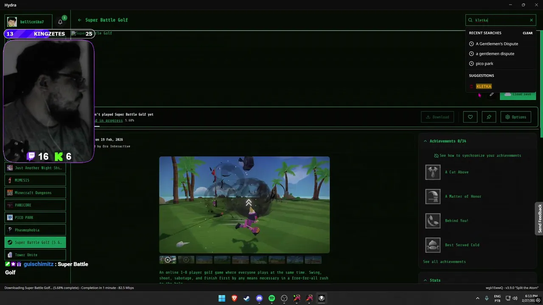Click the download progress bar under the status
Image resolution: width=543 pixels, height=305 pixels.
[97, 126]
